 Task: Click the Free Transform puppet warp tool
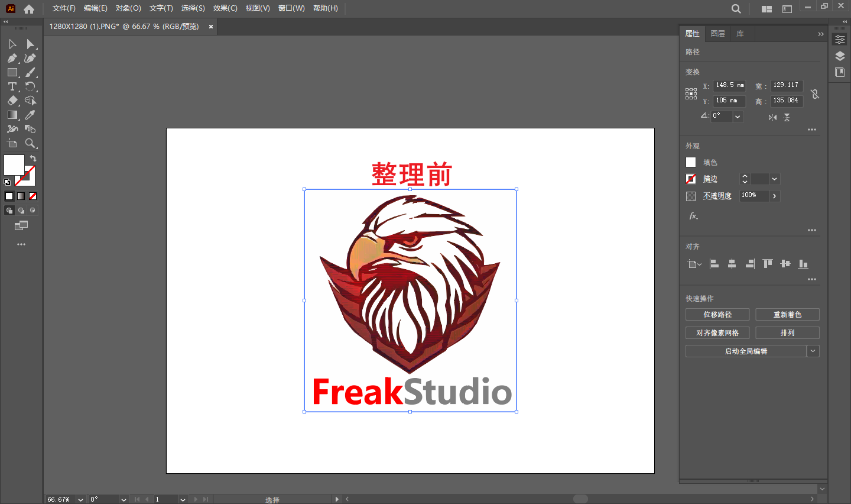tap(12, 129)
